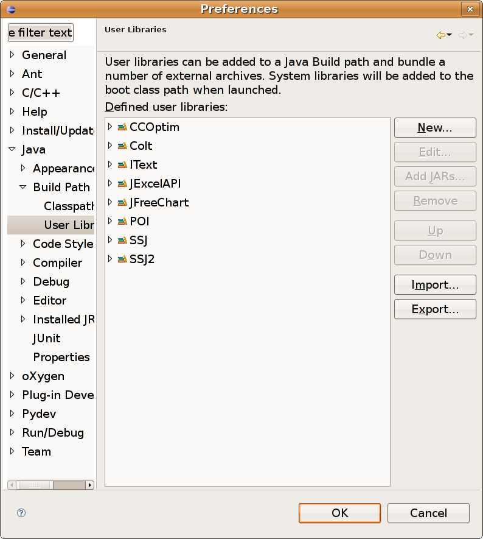Expand the Editor node under Java
The height and width of the screenshot is (539, 483).
tap(23, 300)
